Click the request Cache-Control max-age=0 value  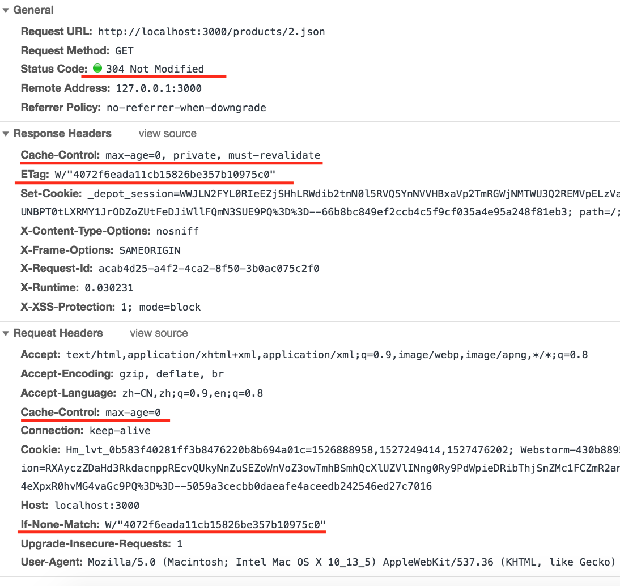point(133,413)
